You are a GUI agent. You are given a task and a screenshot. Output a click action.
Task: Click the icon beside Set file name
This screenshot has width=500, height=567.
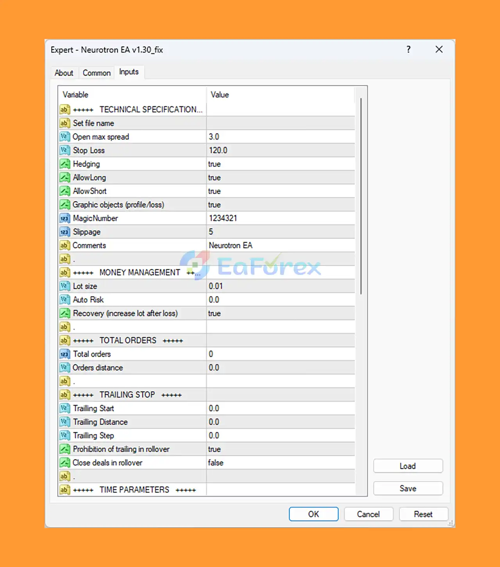64,123
